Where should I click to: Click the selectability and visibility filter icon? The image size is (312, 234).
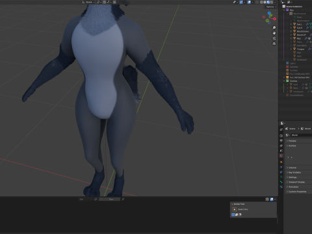(235, 2)
